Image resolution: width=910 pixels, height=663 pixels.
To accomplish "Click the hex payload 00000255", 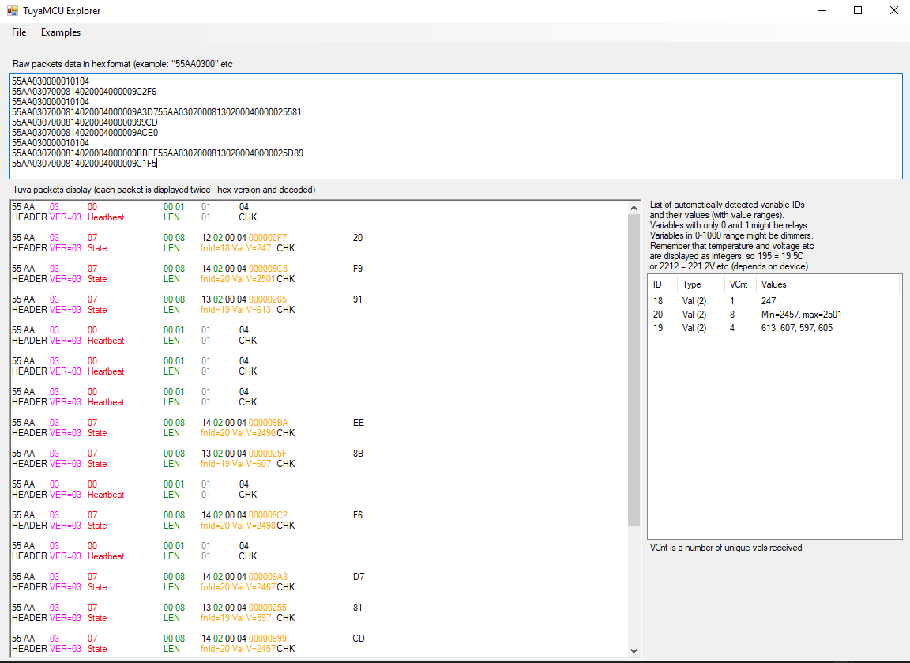I will (x=268, y=607).
